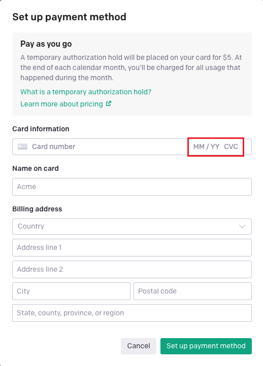Screen dimensions: 263x366
Task: Expand the Country chevron arrow
Action: (242, 227)
